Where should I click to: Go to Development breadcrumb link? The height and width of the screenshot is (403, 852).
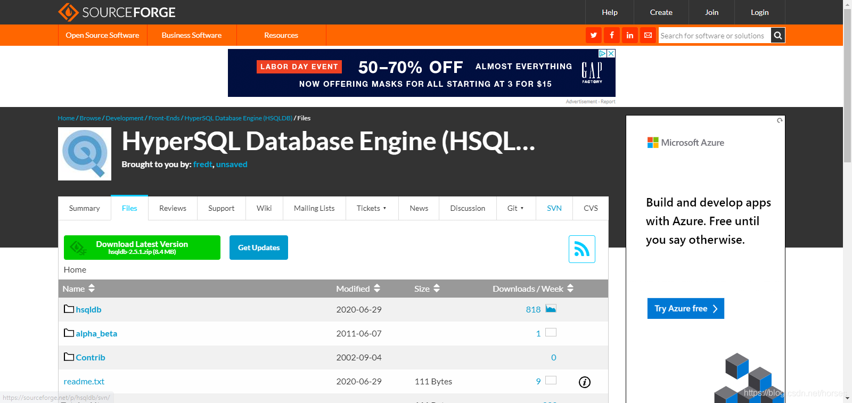125,118
